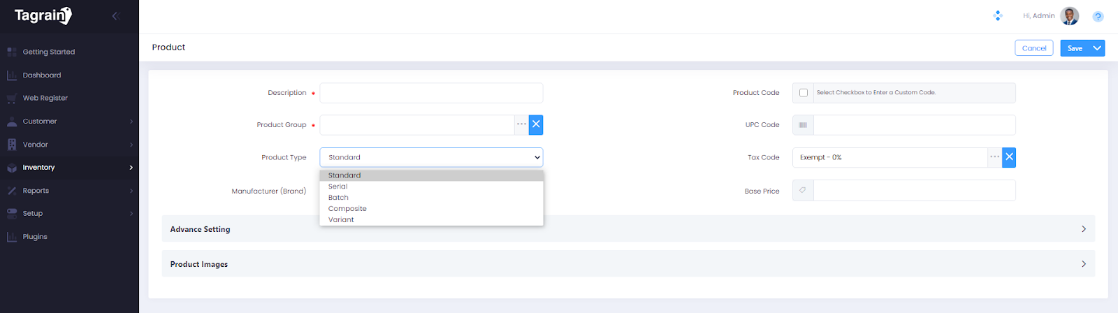The width and height of the screenshot is (1118, 313).
Task: Click the Cancel button
Action: click(x=1033, y=48)
